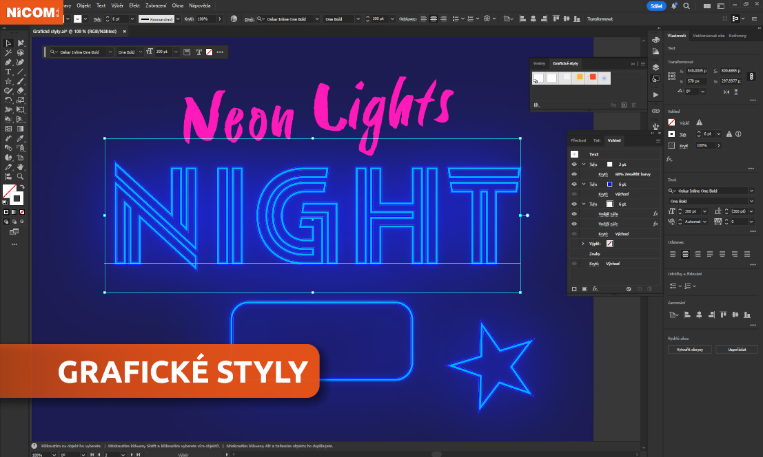
Task: Click the Sdílet share button
Action: pyautogui.click(x=656, y=6)
